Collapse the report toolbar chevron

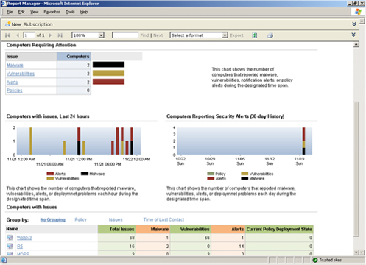coord(353,35)
